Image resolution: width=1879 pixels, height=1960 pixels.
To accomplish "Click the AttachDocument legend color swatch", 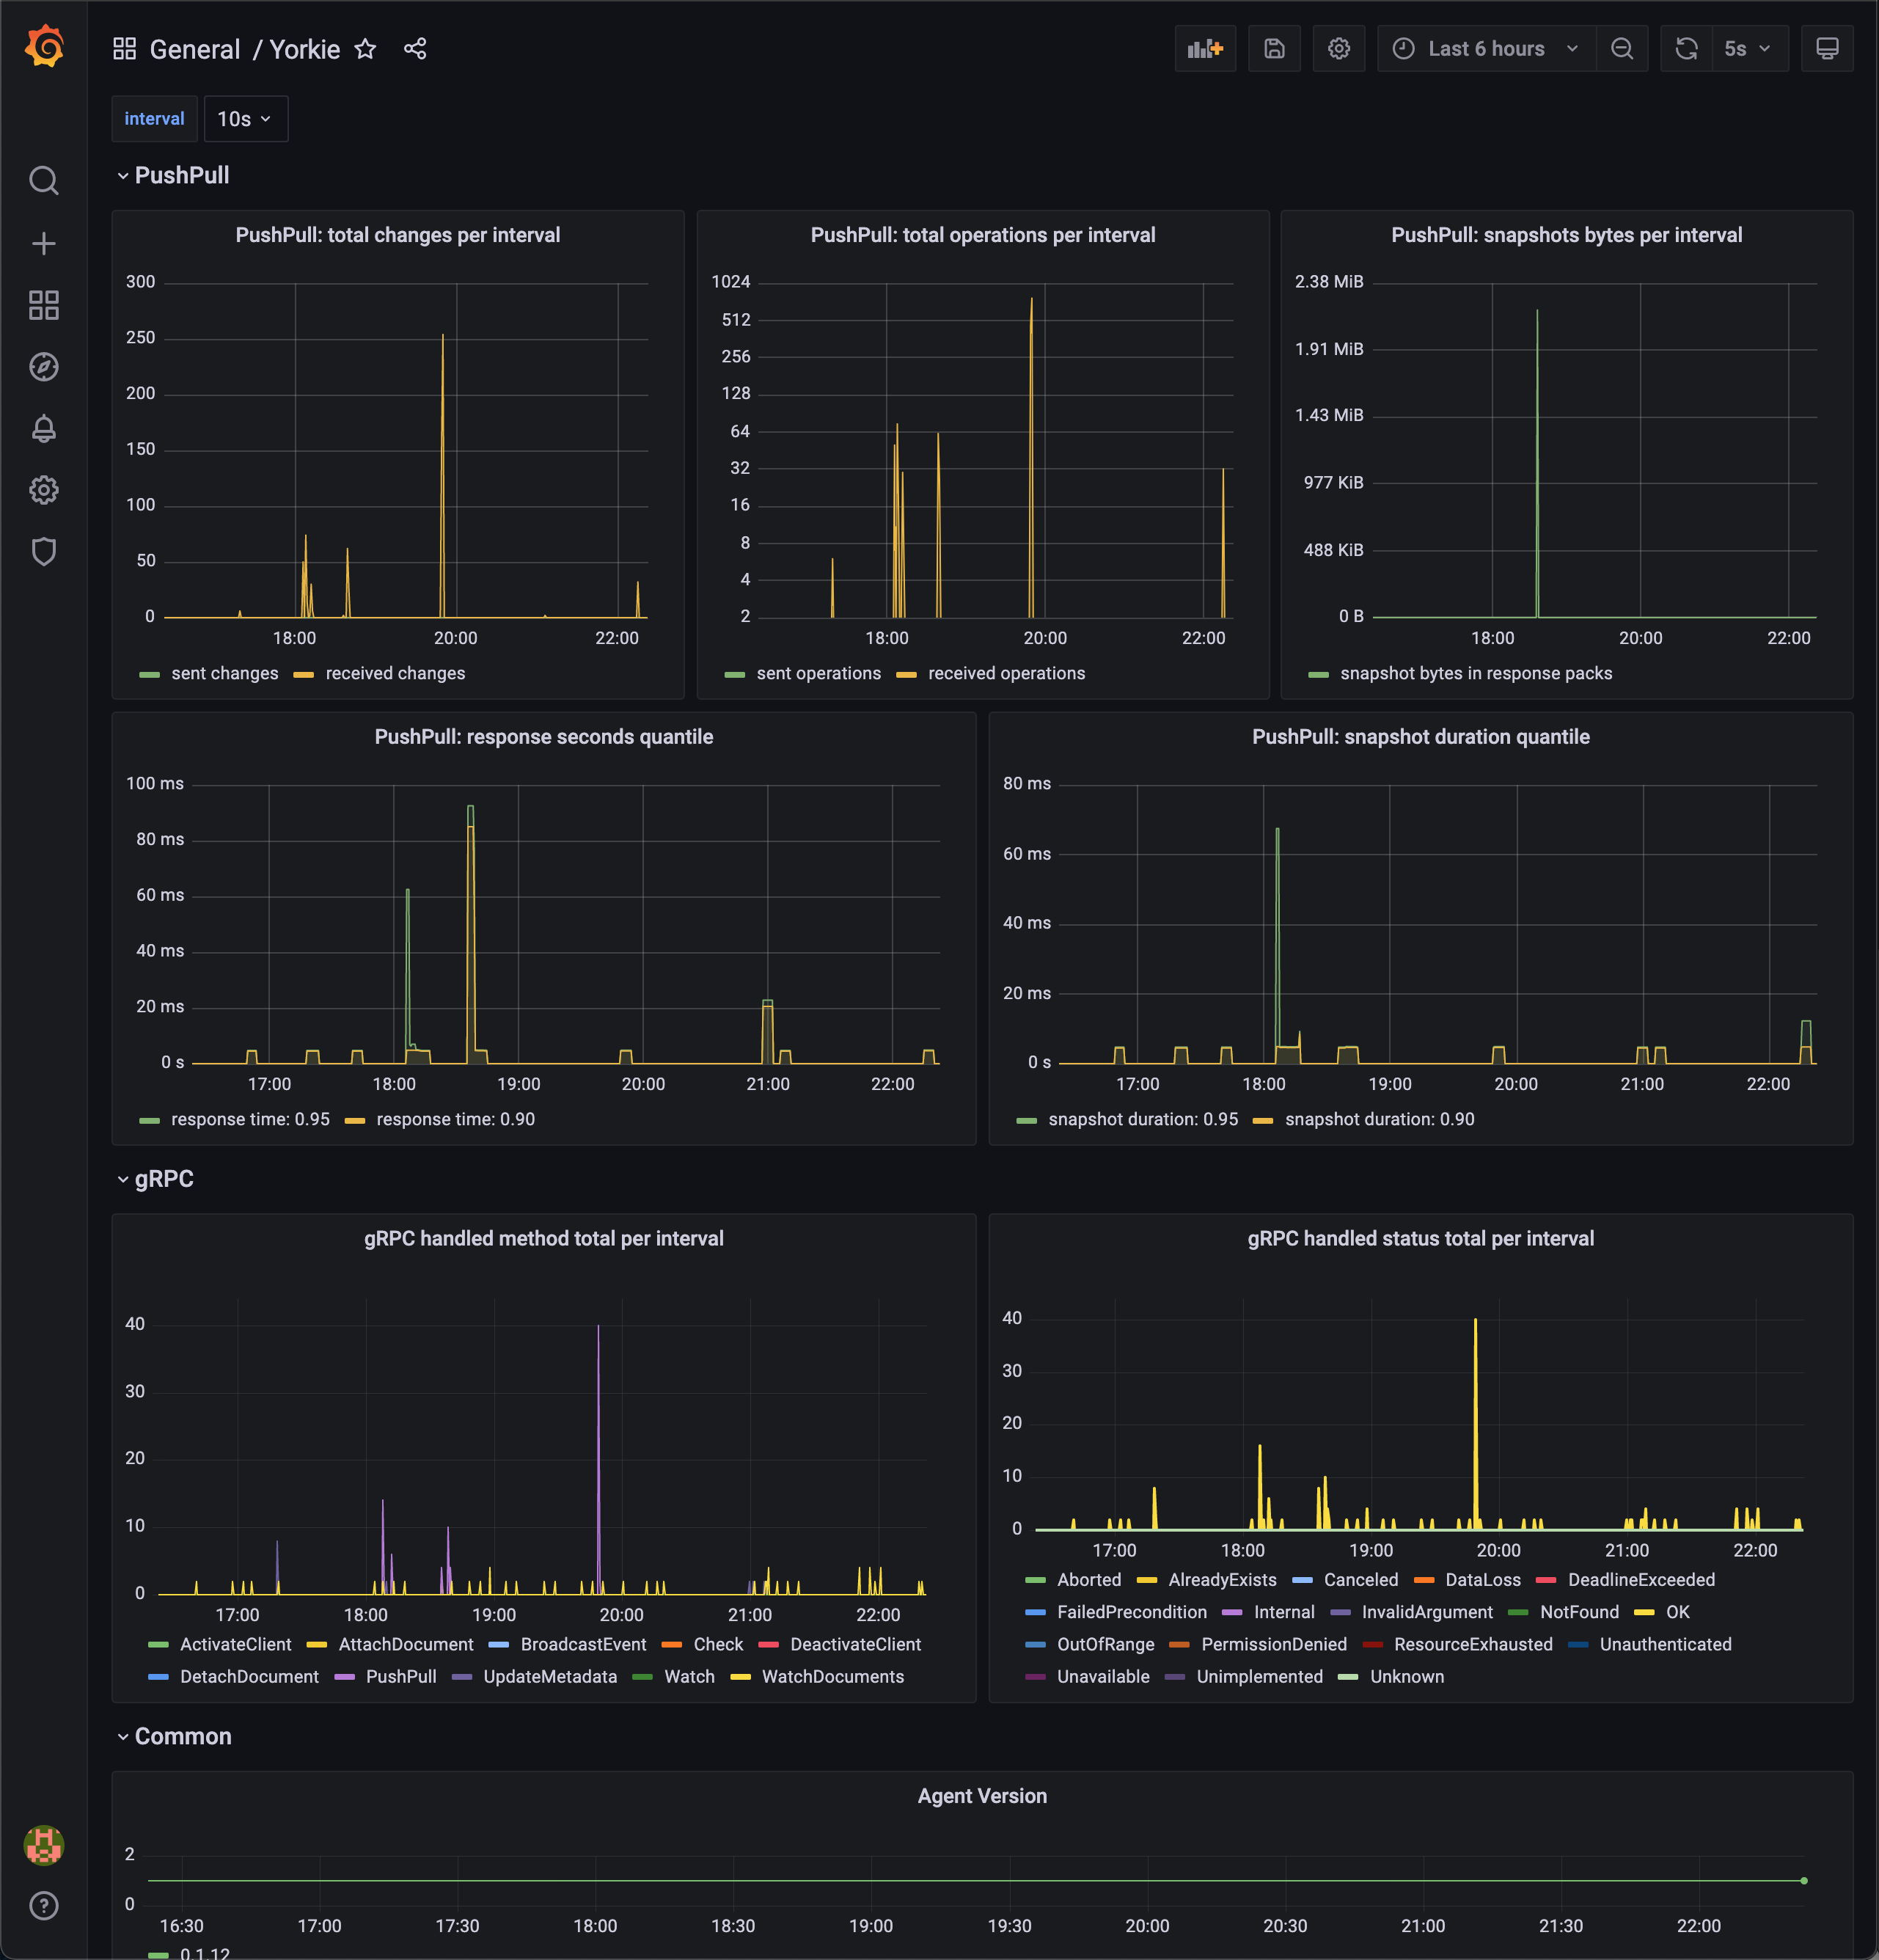I will click(x=317, y=1645).
